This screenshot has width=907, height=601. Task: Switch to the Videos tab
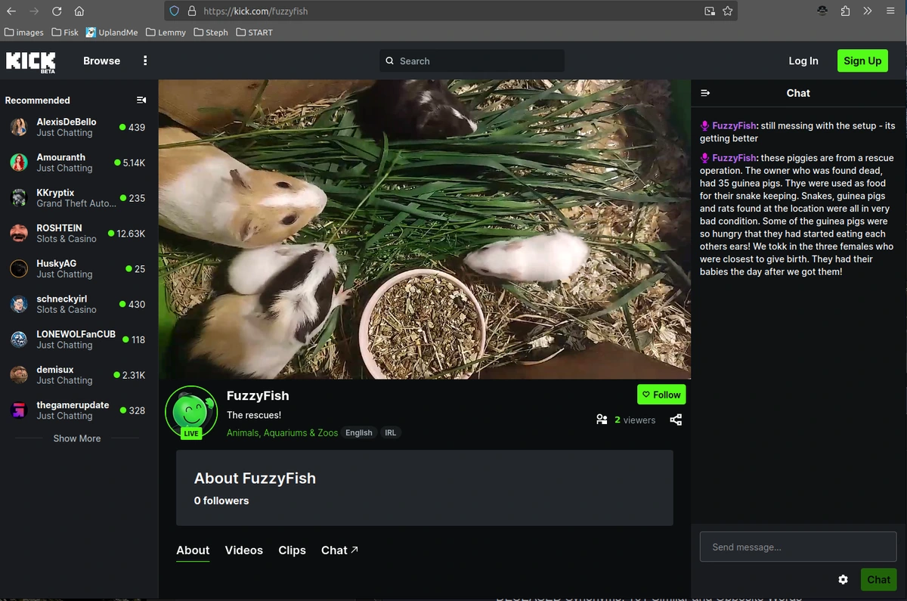243,550
